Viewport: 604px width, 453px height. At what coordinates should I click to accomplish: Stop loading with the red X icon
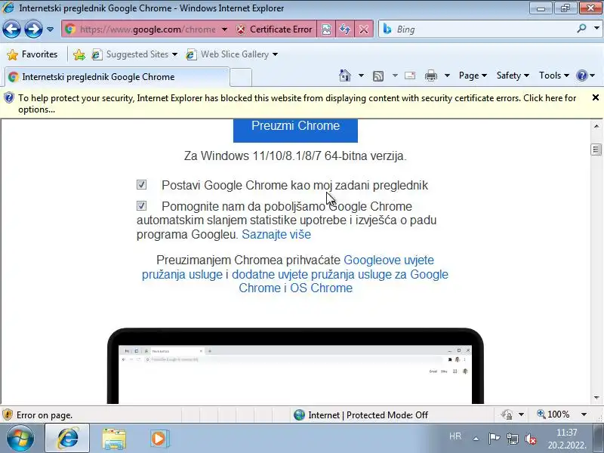tap(364, 29)
